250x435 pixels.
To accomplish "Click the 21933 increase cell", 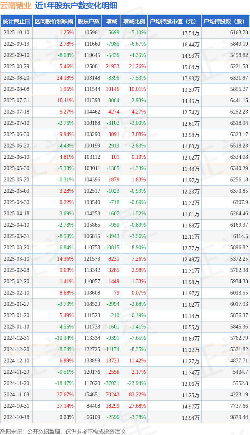I will point(112,67).
